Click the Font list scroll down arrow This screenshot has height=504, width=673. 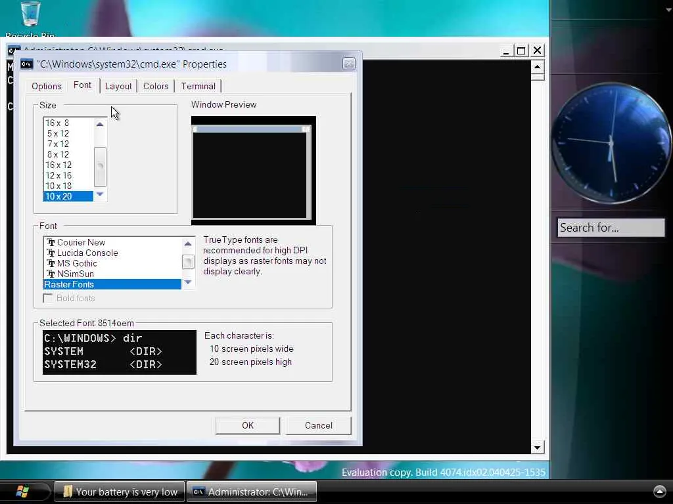188,282
